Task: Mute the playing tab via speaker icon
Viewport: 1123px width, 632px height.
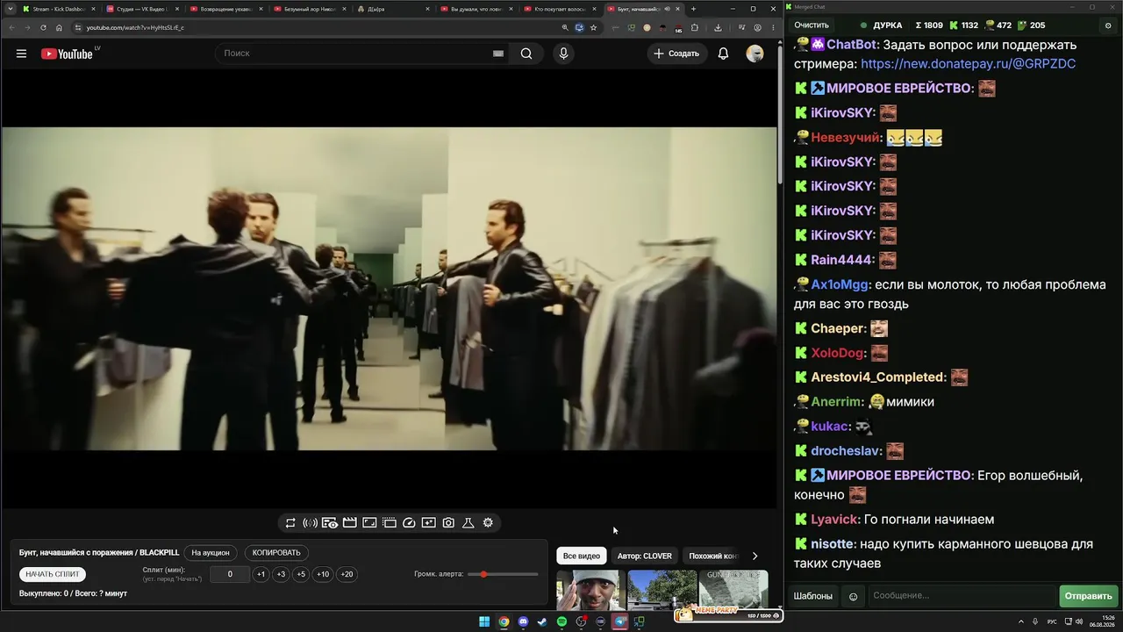Action: pos(667,9)
